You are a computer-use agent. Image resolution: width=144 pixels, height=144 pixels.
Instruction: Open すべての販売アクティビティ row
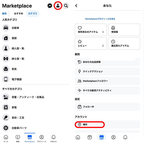[108, 91]
